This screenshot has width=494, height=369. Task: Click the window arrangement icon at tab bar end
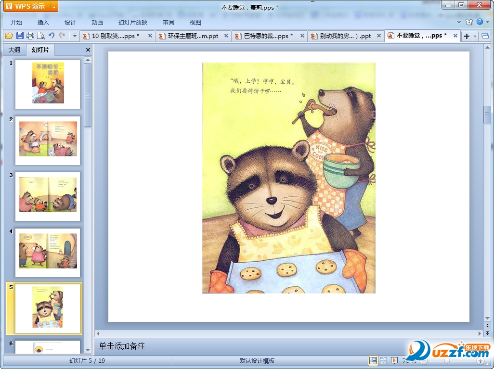[x=485, y=36]
